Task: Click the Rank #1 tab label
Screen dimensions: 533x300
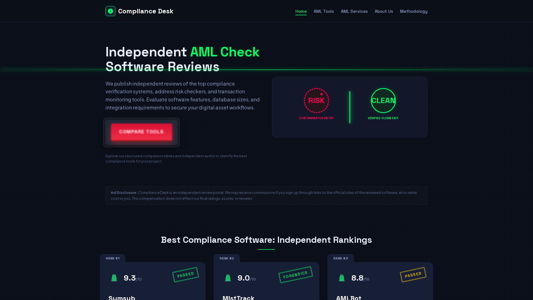Action: point(113,258)
